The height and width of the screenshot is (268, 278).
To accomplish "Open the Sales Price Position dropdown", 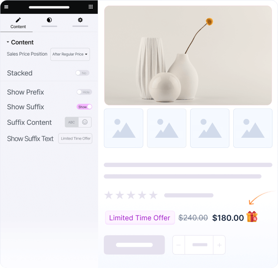I will pos(70,54).
